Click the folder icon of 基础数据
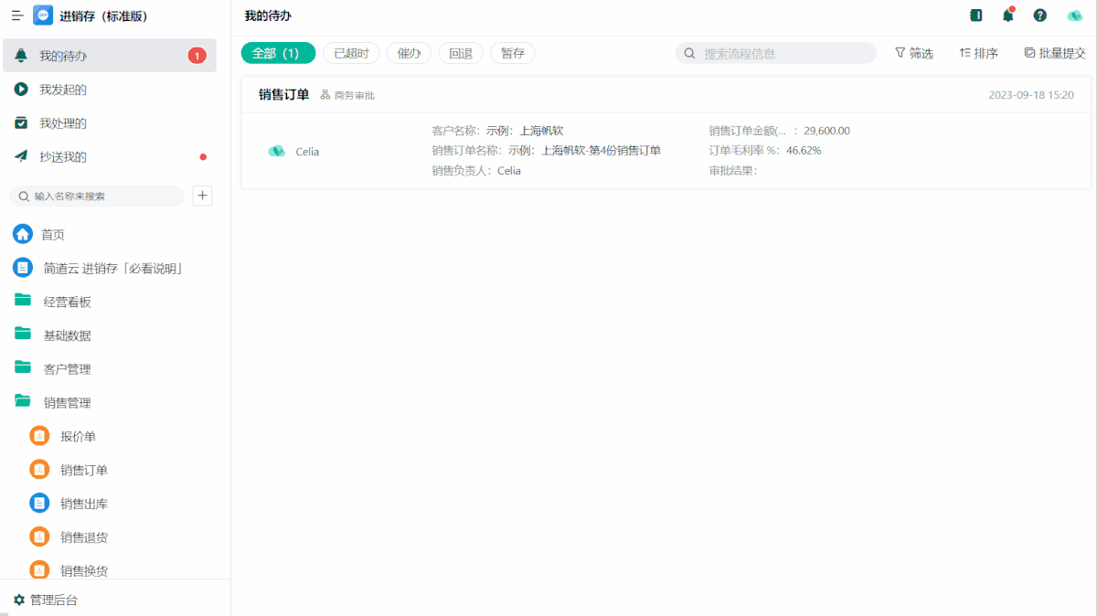 pos(23,334)
